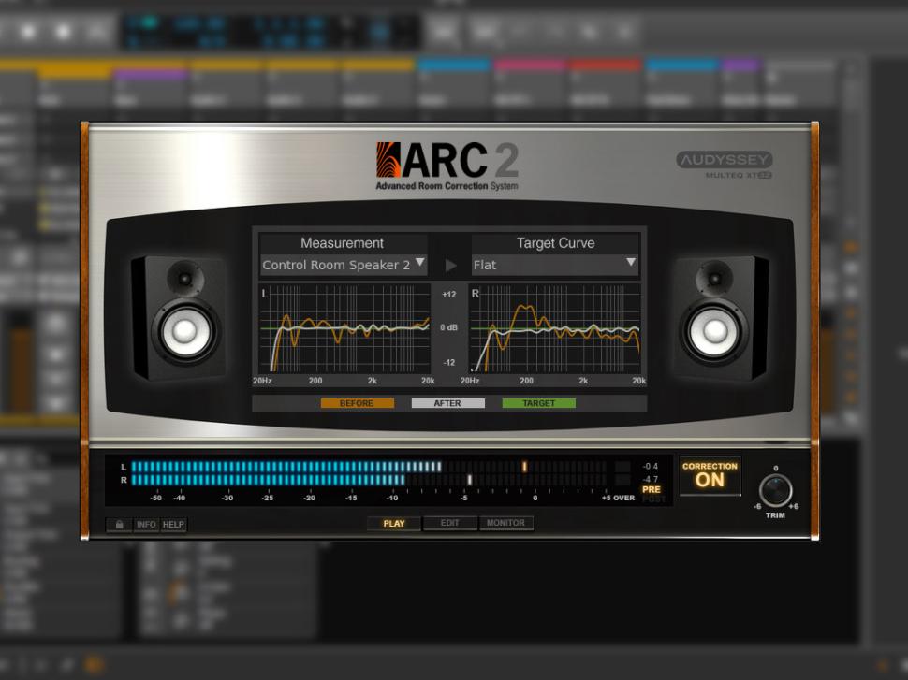Turn off the CORRECTION ON button

pyautogui.click(x=710, y=476)
